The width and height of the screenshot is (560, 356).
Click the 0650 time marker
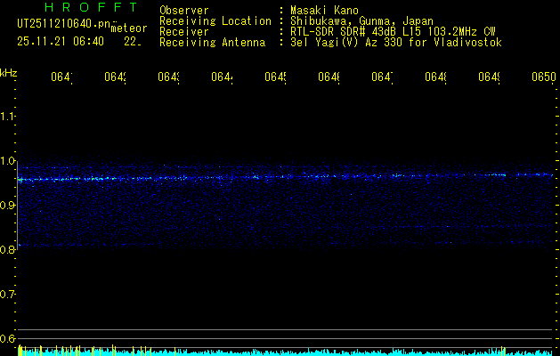click(x=543, y=77)
